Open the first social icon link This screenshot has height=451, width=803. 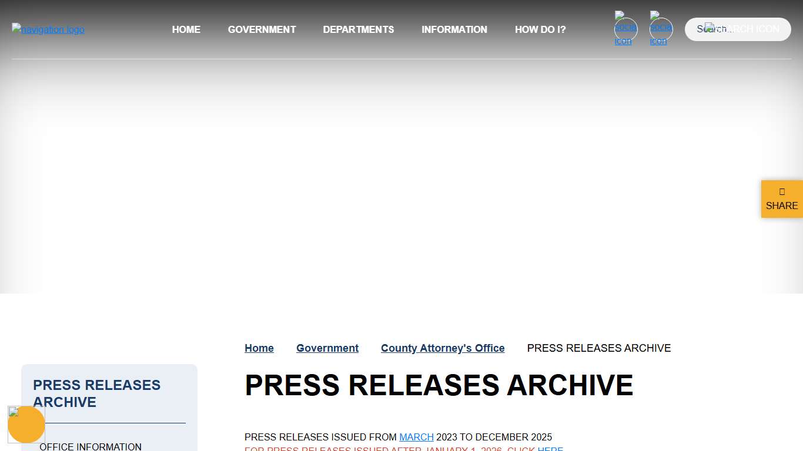pyautogui.click(x=625, y=29)
